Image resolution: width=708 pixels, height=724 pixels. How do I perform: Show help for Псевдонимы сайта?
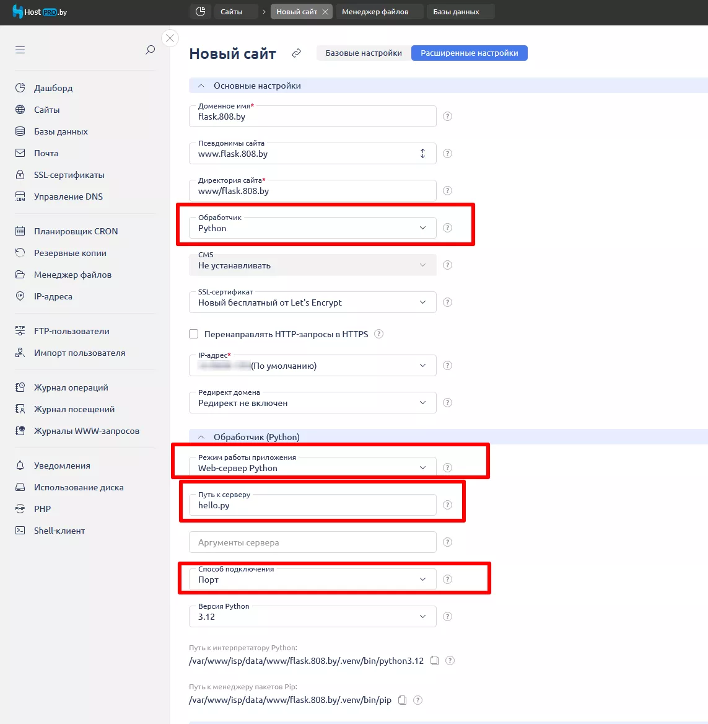(x=447, y=153)
